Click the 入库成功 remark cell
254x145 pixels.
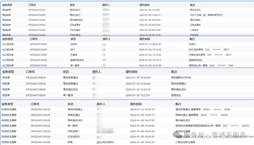[x=194, y=30]
